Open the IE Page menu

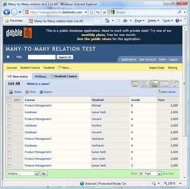[x=140, y=21]
